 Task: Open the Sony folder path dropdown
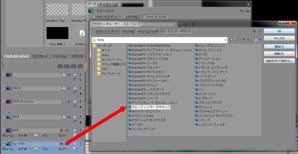225,40
